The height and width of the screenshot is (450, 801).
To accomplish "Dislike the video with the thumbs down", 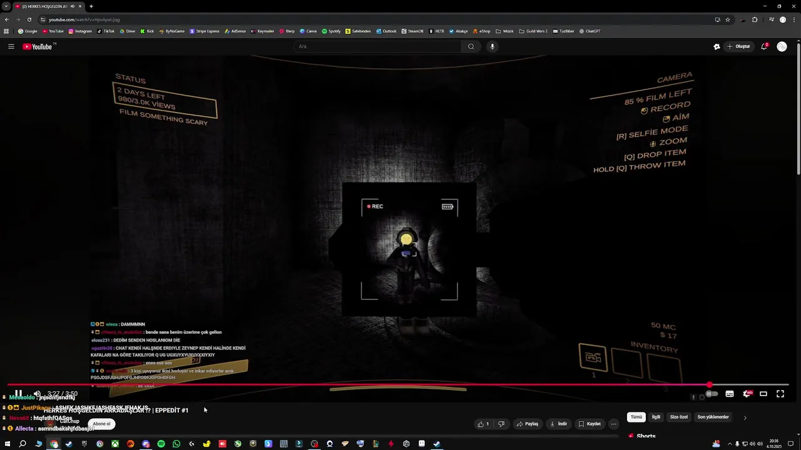I will pyautogui.click(x=501, y=424).
